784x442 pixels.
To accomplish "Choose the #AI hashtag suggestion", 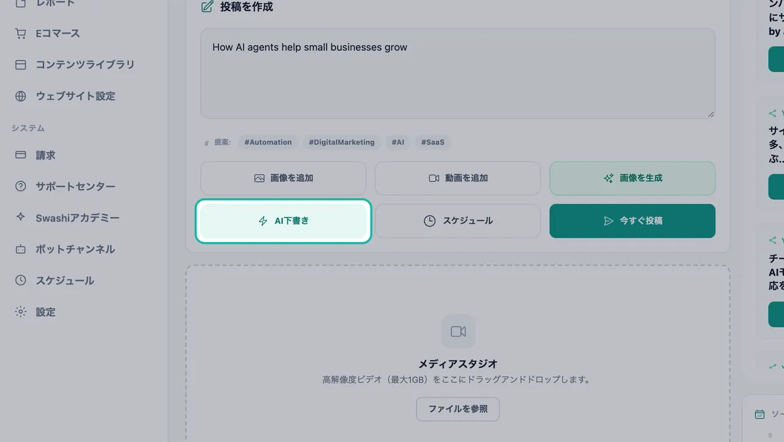I will click(x=398, y=142).
